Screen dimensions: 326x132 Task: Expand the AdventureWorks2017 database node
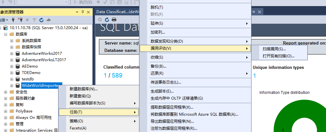[x=12, y=54]
